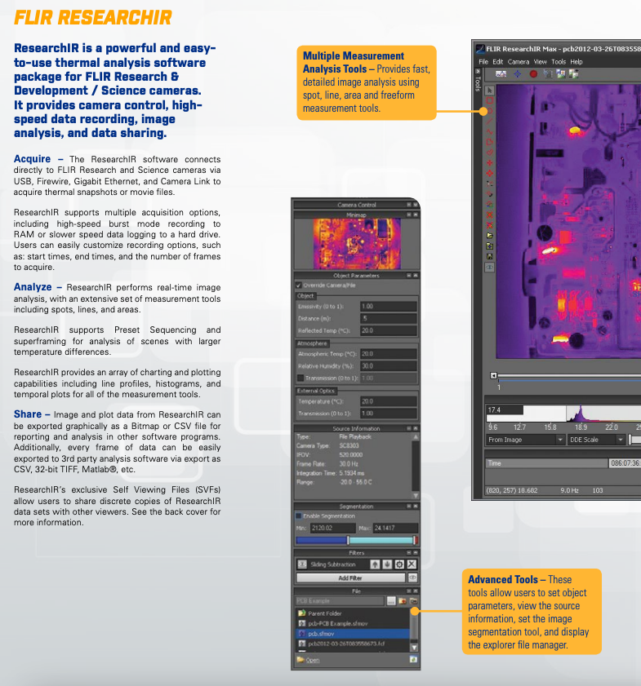Screen dimensions: 641x686
Task: Move the Sliding Subtraction filter down
Action: (387, 564)
